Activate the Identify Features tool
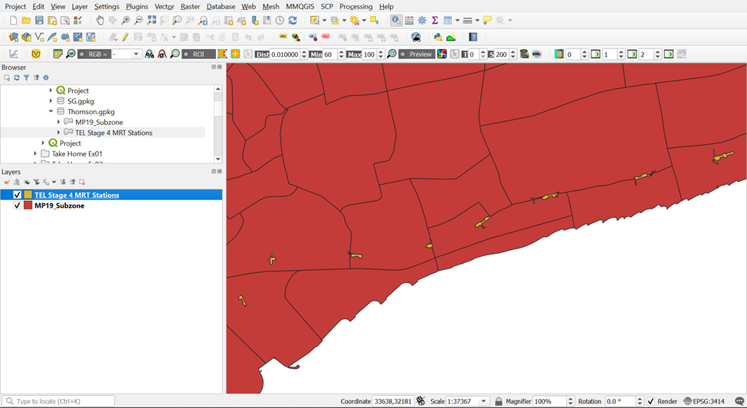 [x=395, y=21]
